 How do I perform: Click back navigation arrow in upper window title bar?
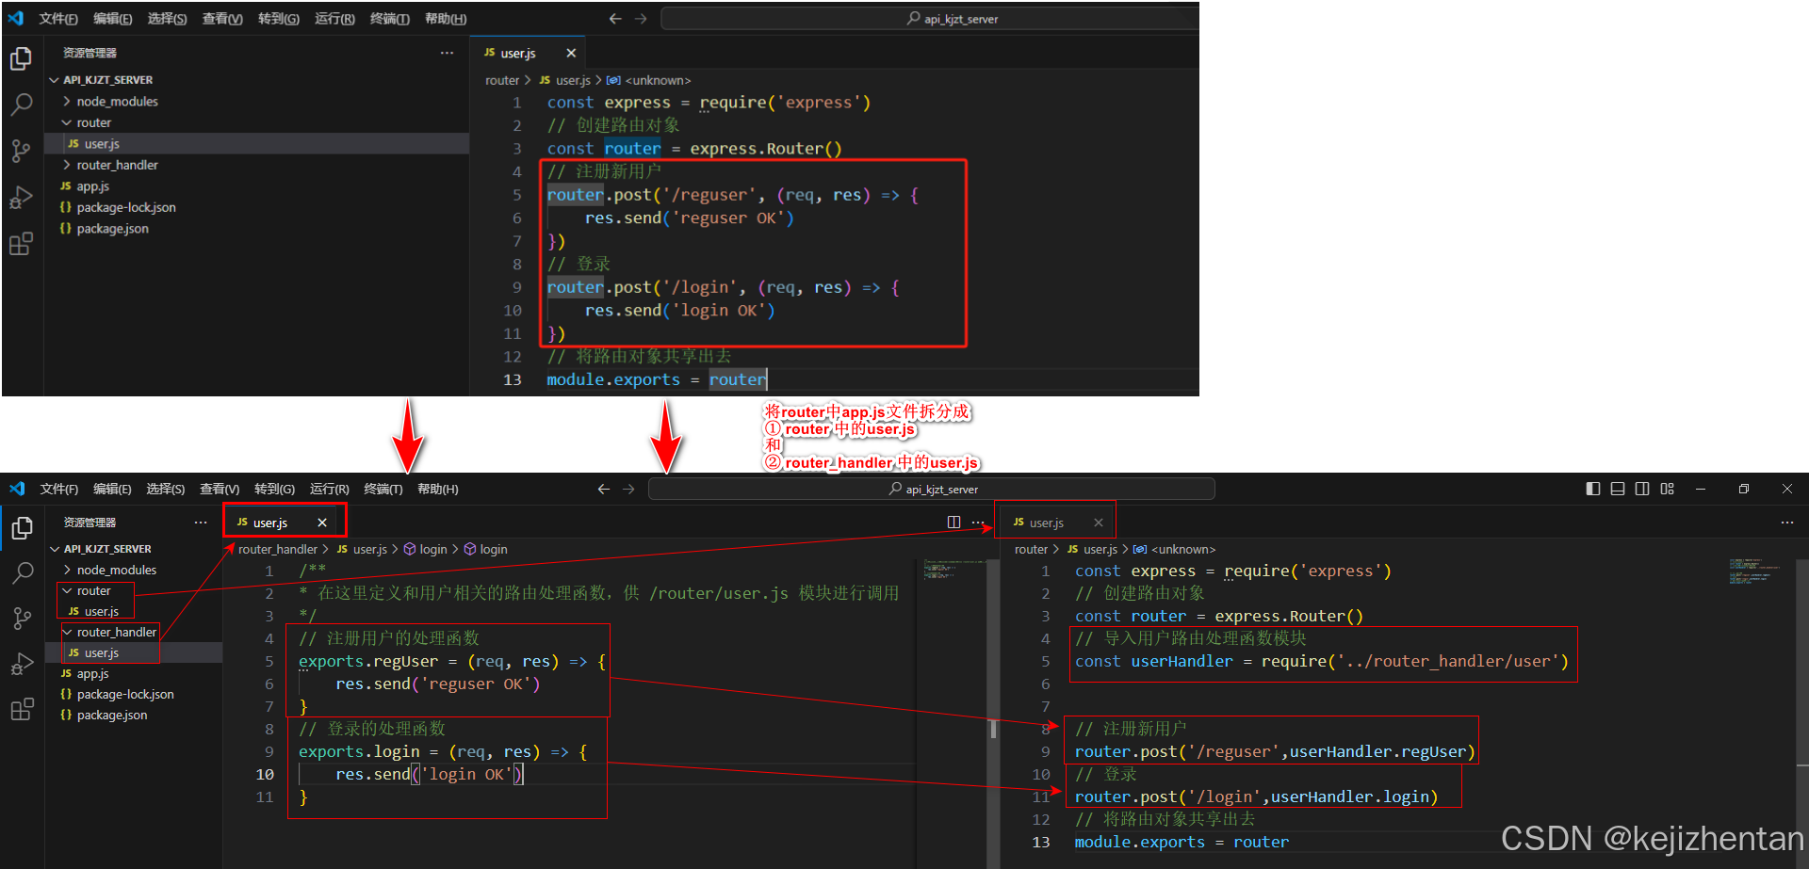pos(615,19)
